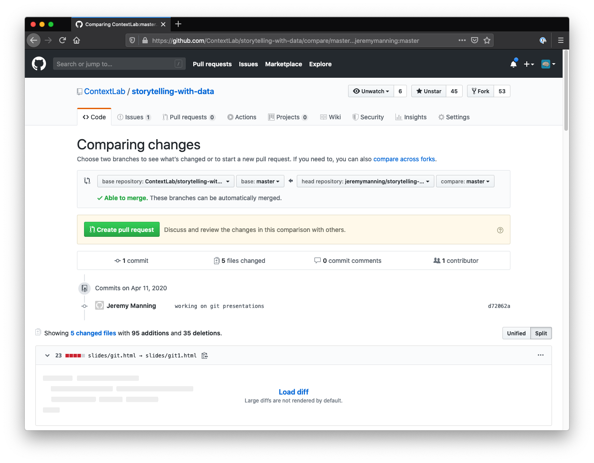Open the Insights tab
The height and width of the screenshot is (463, 594).
pyautogui.click(x=411, y=117)
